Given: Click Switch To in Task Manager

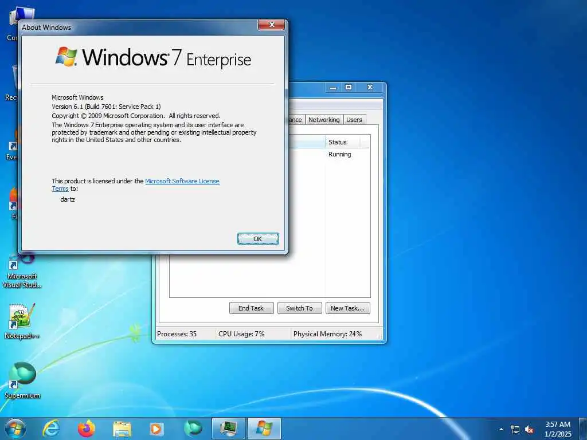Looking at the screenshot, I should [299, 308].
